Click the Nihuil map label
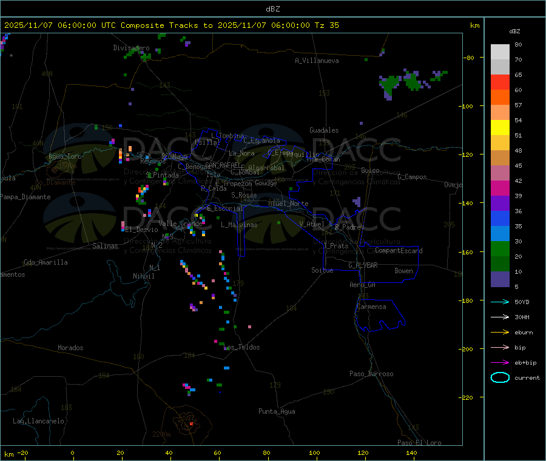The image size is (546, 461). (143, 276)
